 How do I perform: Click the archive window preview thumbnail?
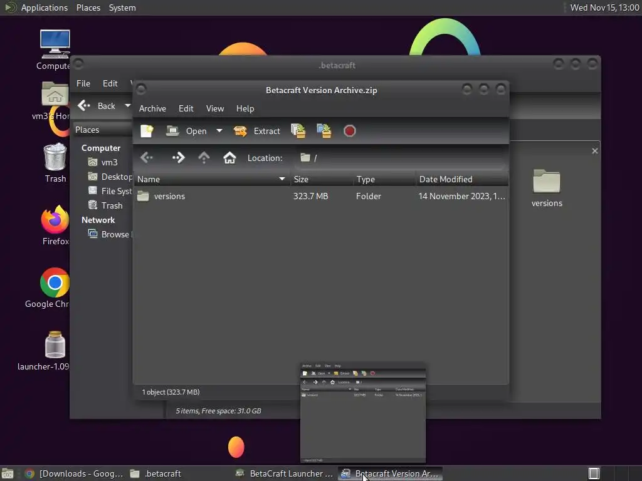click(363, 413)
